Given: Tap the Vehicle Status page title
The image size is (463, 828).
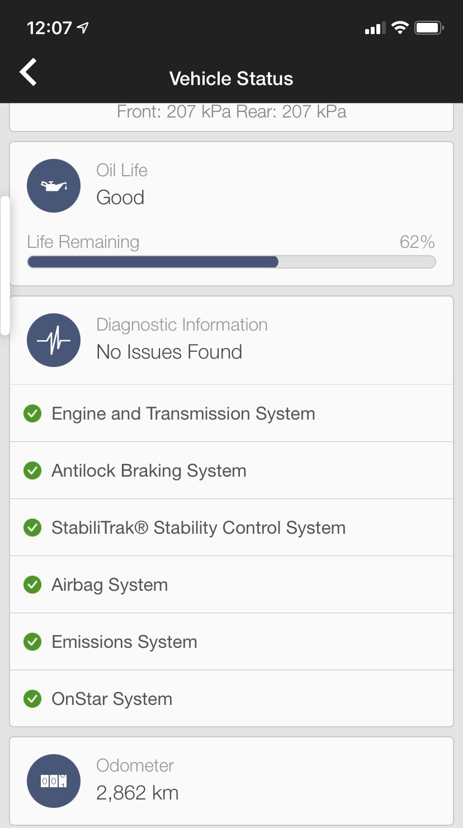Looking at the screenshot, I should click(x=231, y=78).
